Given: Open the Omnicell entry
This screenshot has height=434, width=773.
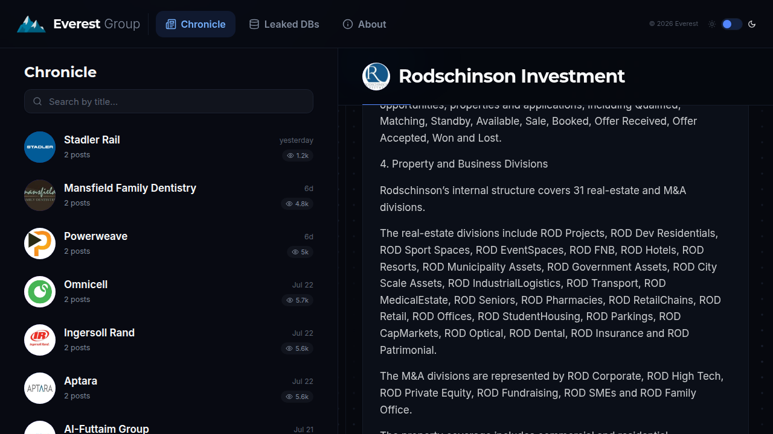Looking at the screenshot, I should [168, 292].
